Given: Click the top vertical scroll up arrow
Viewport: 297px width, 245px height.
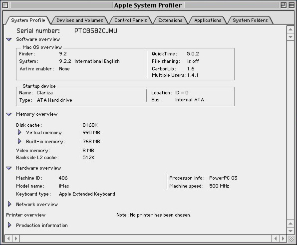Looking at the screenshot, I should coord(290,29).
